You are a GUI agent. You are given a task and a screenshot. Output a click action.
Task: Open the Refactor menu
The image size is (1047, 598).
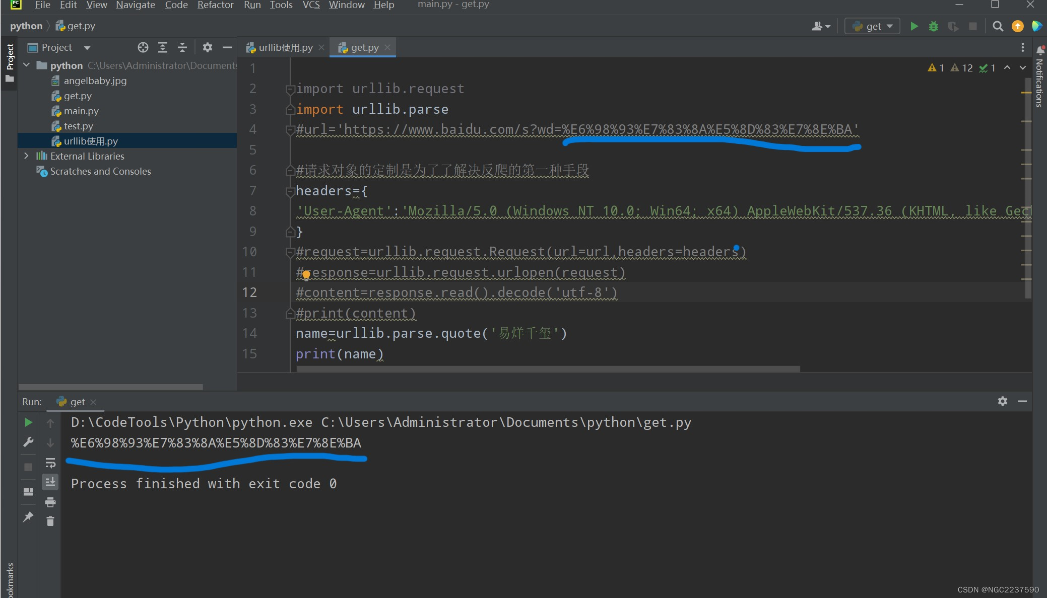click(x=215, y=5)
